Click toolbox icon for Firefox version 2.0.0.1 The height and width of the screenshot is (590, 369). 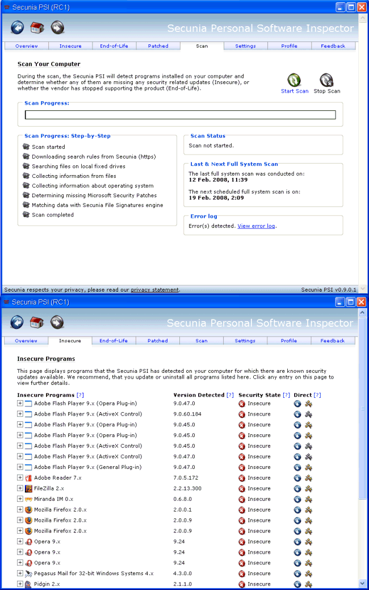tap(308, 510)
